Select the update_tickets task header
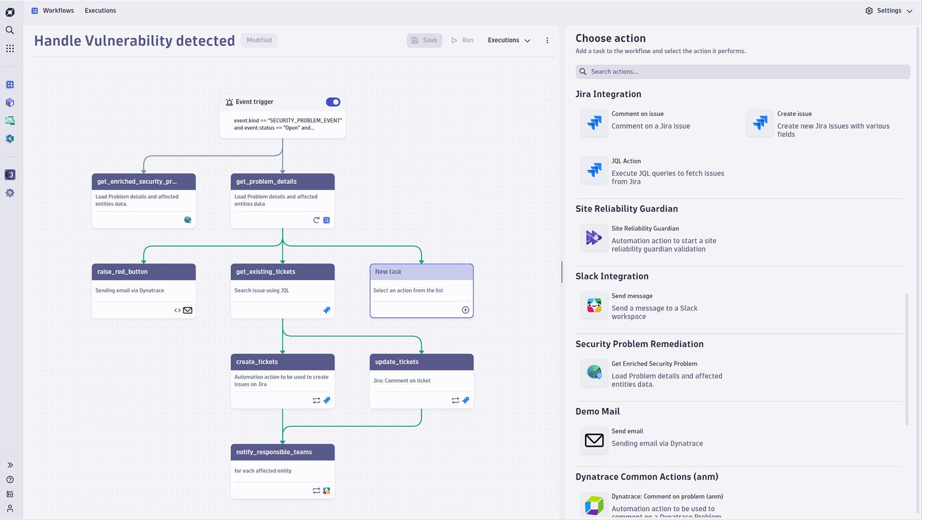Screen dimensions: 925x520 tap(421, 362)
